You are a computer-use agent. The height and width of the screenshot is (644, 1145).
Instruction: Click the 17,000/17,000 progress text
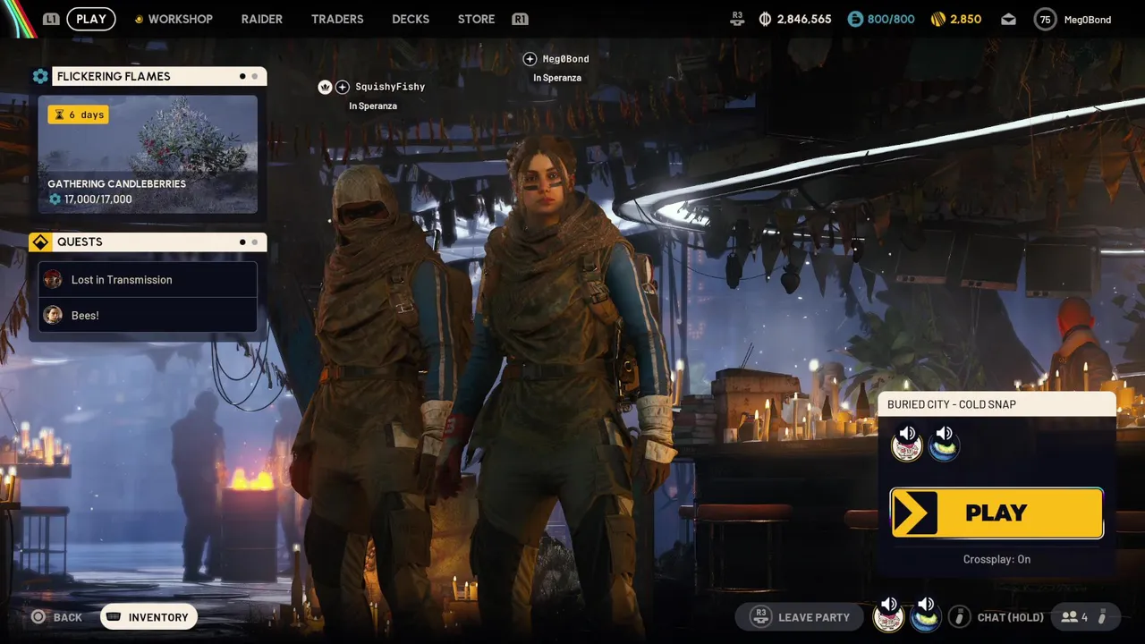click(98, 199)
